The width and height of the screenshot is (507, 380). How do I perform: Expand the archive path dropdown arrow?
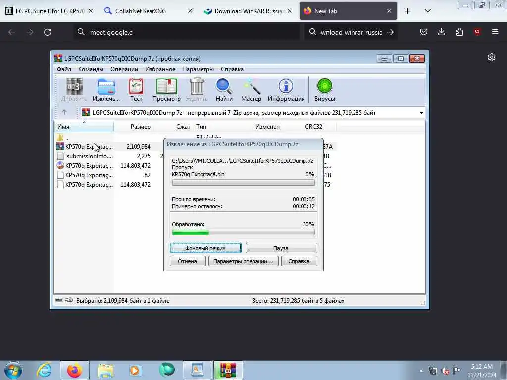tap(421, 113)
